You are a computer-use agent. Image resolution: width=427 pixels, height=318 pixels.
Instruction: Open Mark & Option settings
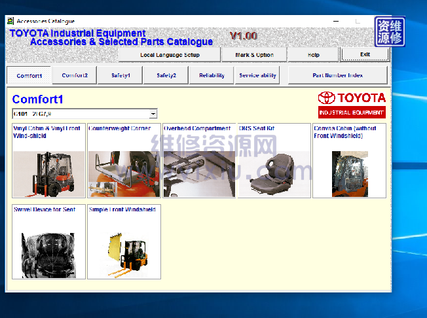click(254, 55)
